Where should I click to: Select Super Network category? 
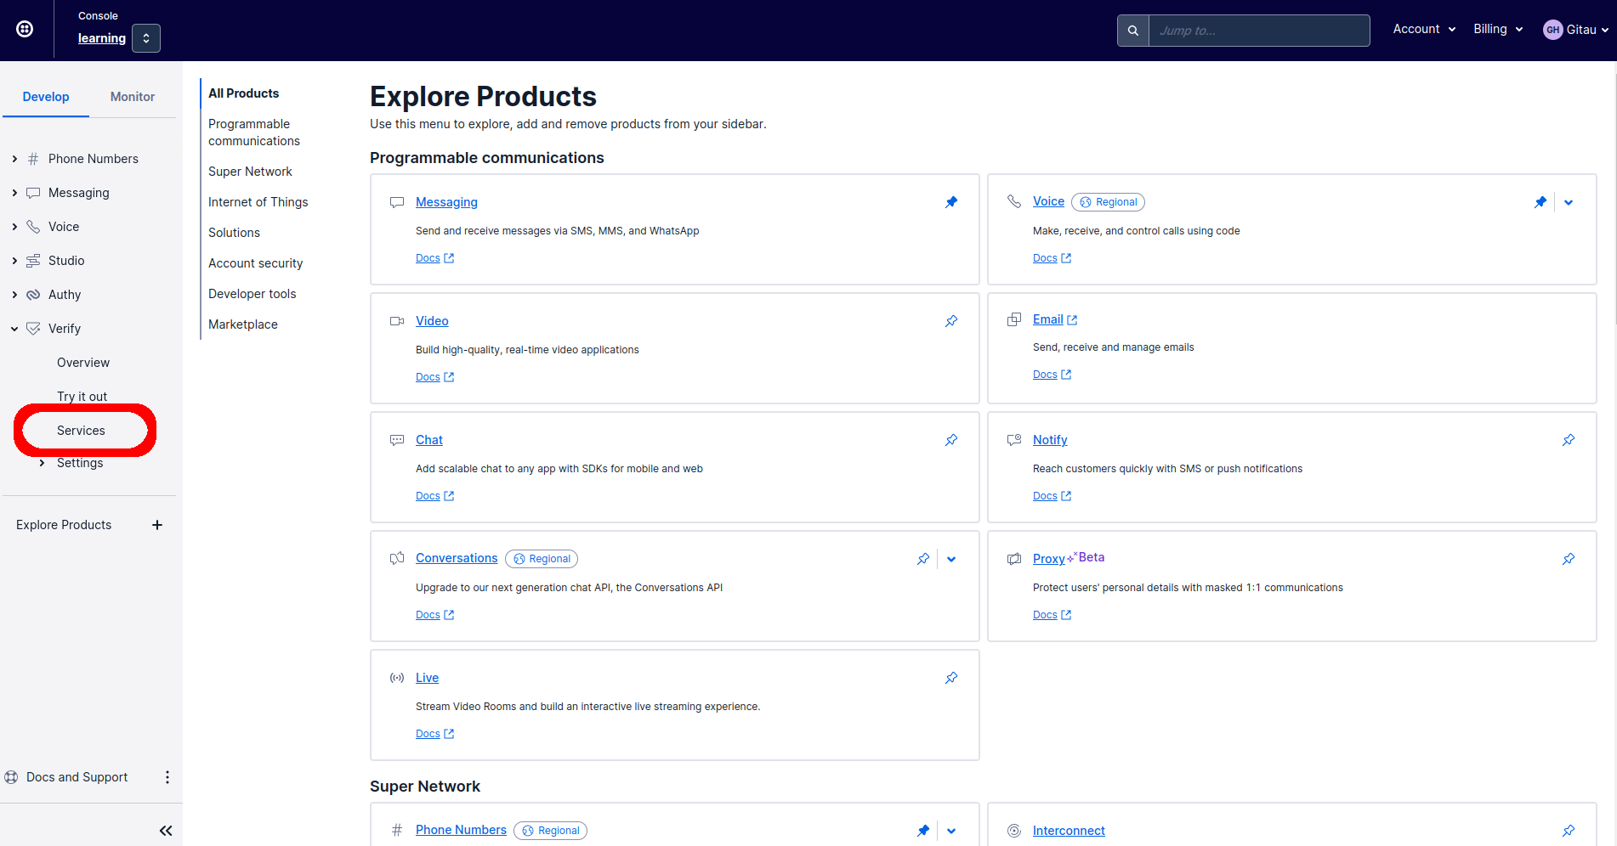(x=250, y=172)
